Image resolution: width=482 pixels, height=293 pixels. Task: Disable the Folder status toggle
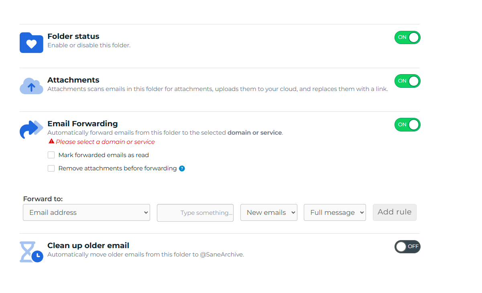[407, 38]
